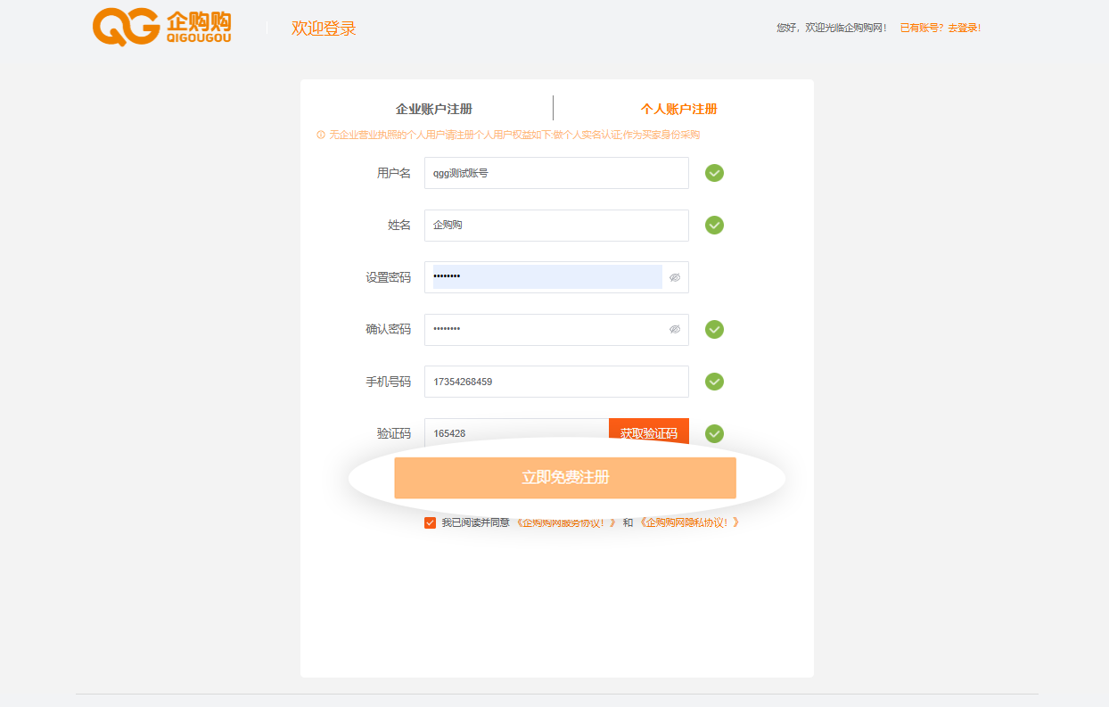Click green checkmark beside name field
Screen dimensions: 1109x707
pyautogui.click(x=714, y=225)
